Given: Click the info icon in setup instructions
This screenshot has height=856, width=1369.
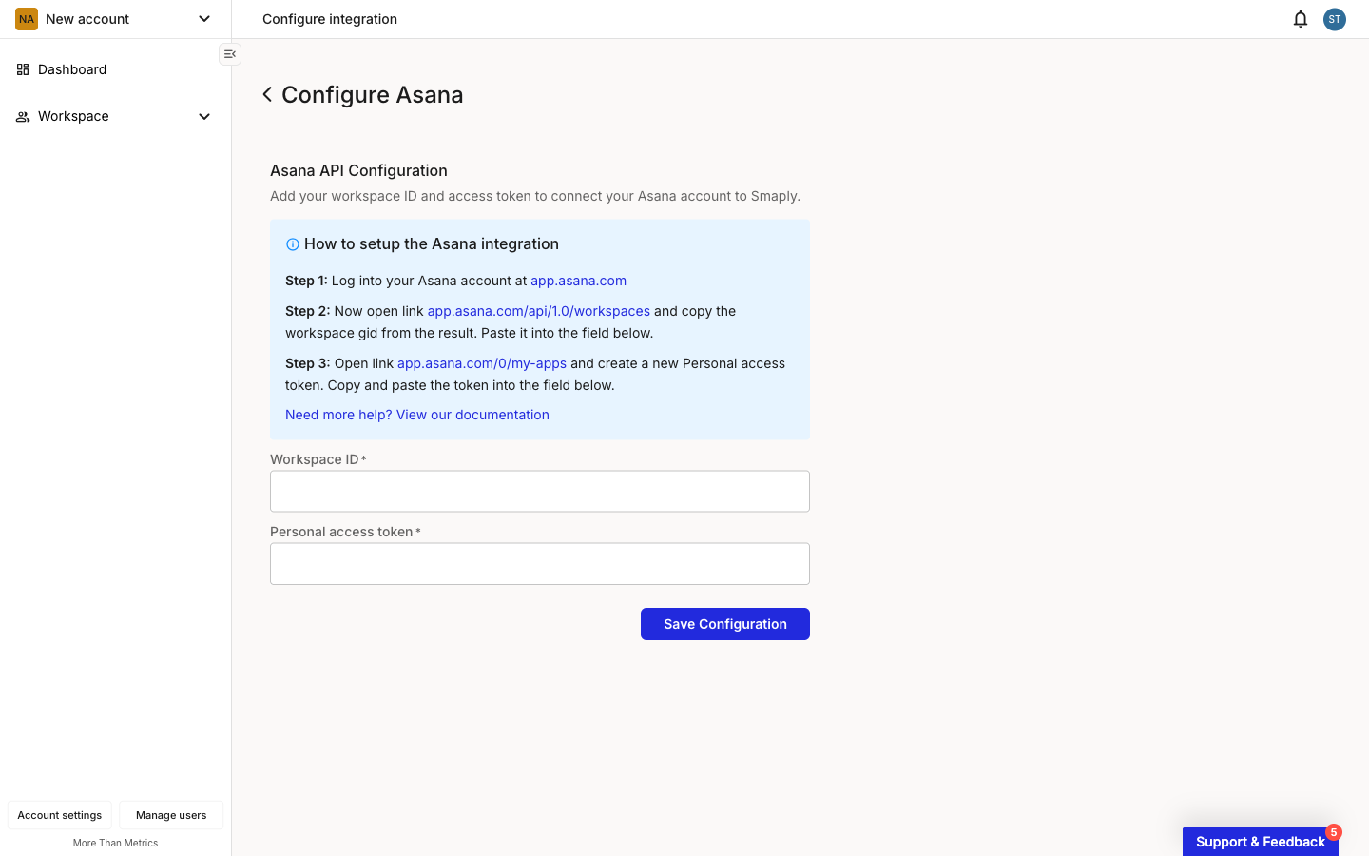Looking at the screenshot, I should pyautogui.click(x=293, y=244).
